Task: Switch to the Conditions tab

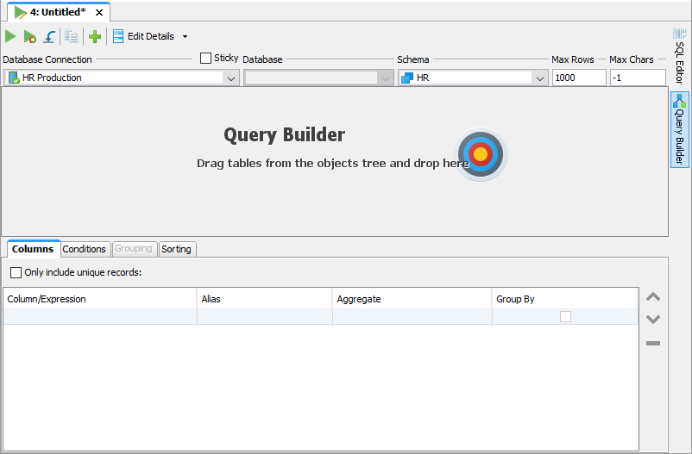Action: pos(85,249)
